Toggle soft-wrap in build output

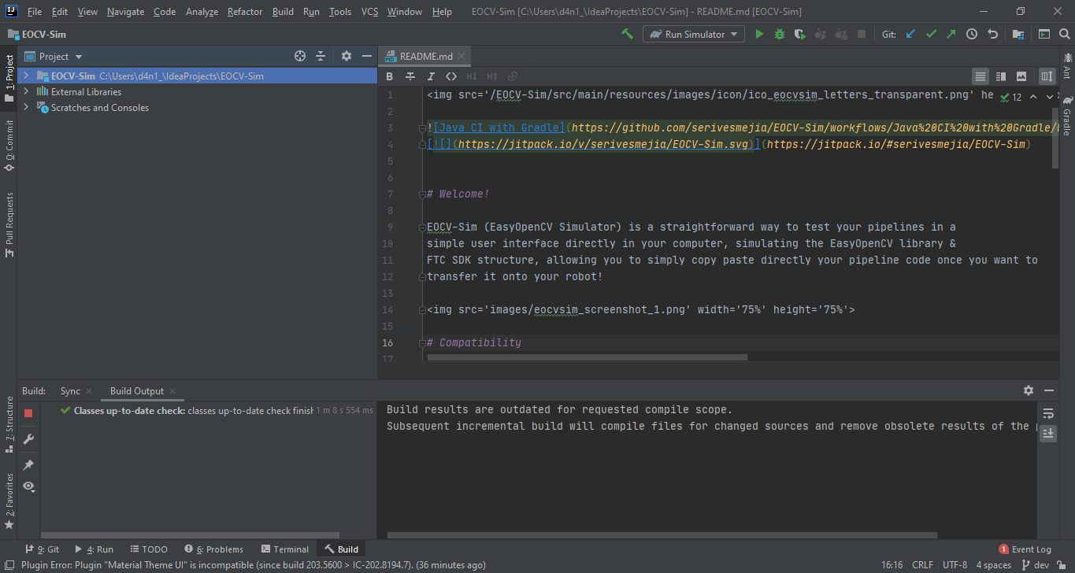(x=1048, y=413)
